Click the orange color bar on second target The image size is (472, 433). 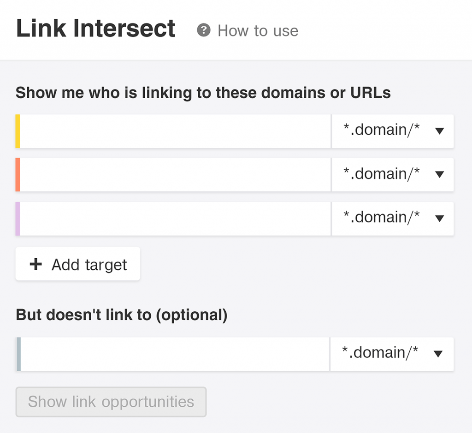(x=18, y=175)
